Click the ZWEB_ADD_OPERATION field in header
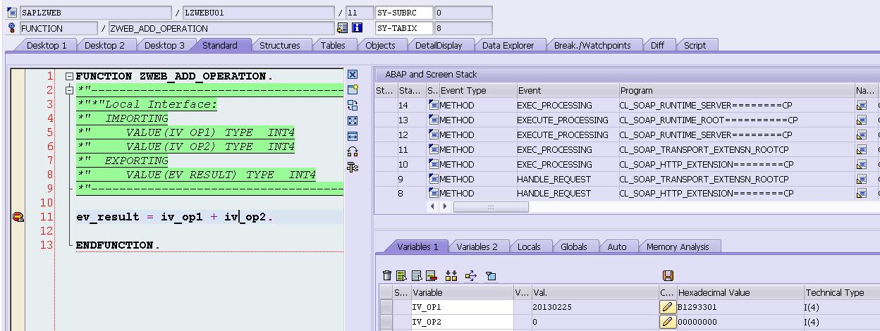This screenshot has width=880, height=331. tap(221, 28)
